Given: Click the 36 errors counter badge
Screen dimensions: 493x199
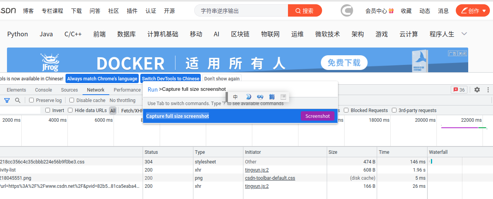Looking at the screenshot, I should tap(459, 90).
